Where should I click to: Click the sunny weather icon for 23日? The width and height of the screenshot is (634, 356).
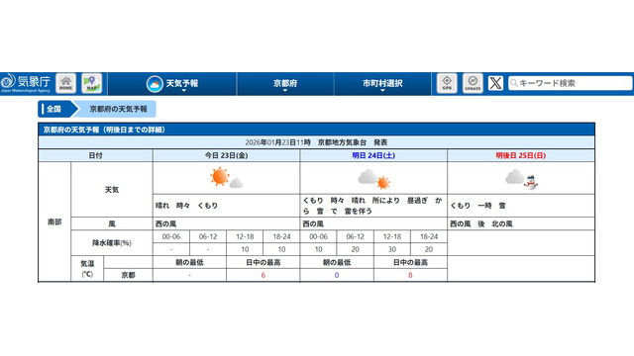tap(226, 178)
